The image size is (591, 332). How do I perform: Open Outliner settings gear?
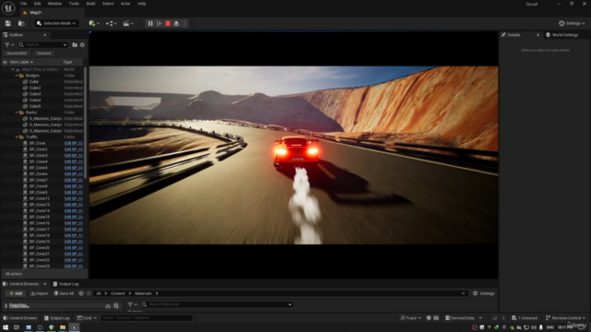point(82,45)
